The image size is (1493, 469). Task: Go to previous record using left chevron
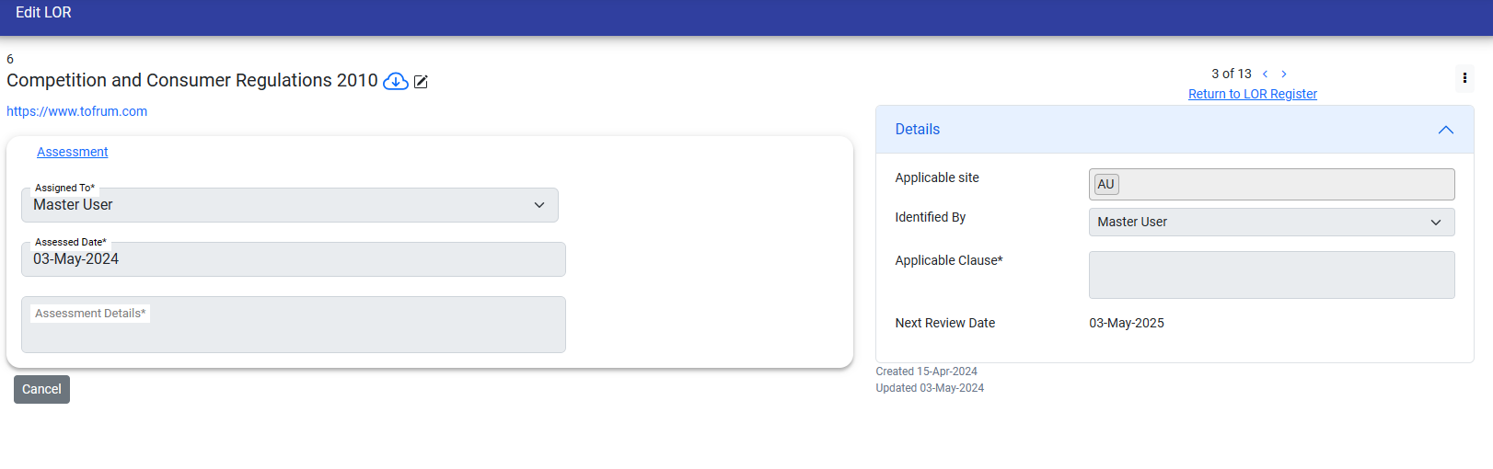[x=1265, y=74]
